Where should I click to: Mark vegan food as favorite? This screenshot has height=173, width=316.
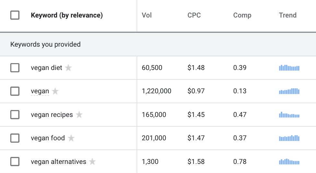(x=71, y=138)
